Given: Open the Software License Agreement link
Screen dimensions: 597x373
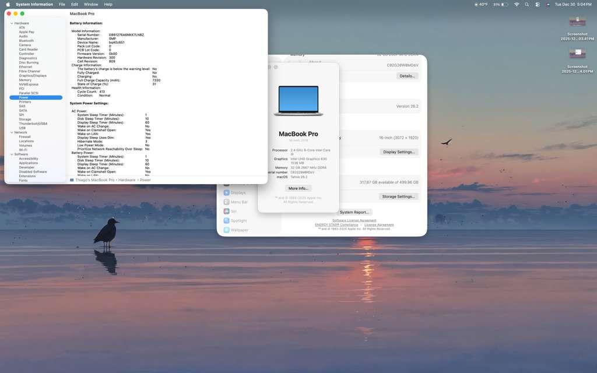Looking at the screenshot, I should pyautogui.click(x=354, y=220).
